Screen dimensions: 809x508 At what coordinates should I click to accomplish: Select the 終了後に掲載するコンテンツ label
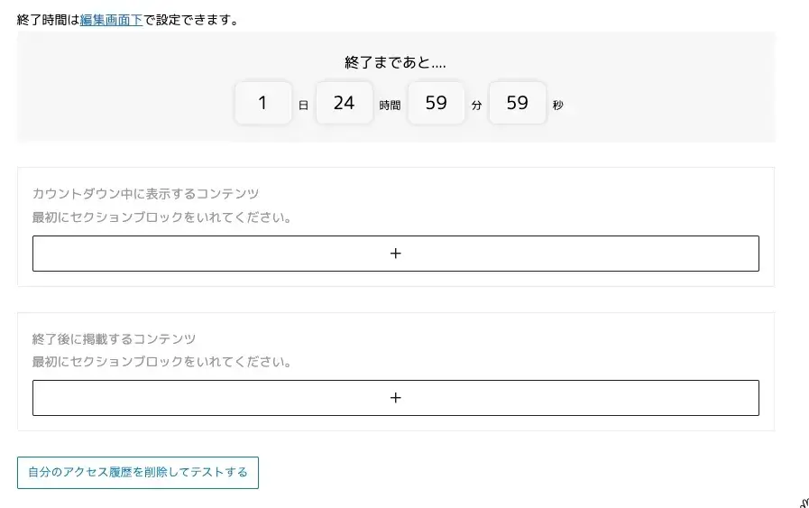pos(114,339)
